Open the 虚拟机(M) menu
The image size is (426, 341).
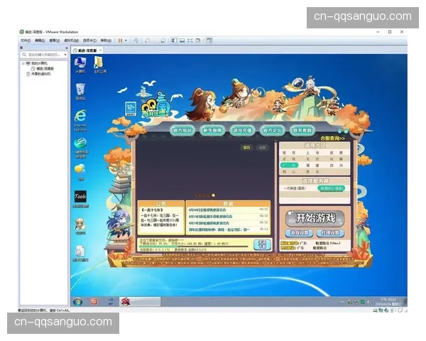71,40
